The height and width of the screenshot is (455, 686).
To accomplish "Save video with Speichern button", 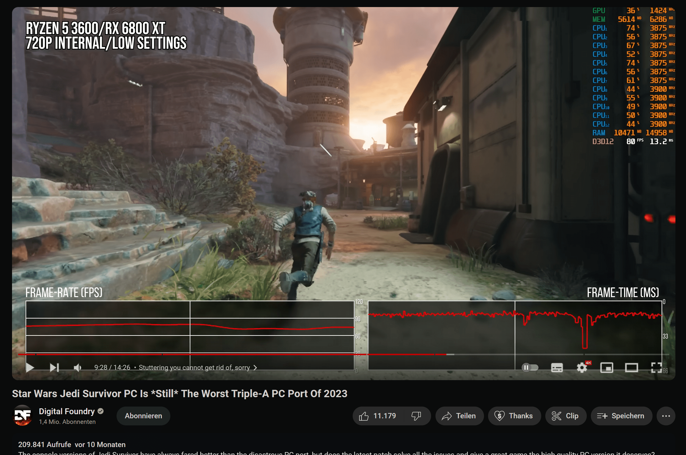I will pyautogui.click(x=621, y=416).
